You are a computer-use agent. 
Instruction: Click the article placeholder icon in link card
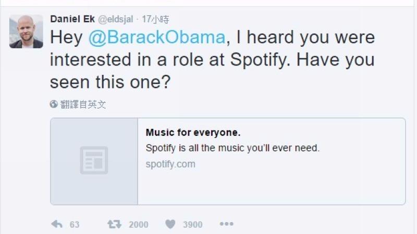[94, 160]
